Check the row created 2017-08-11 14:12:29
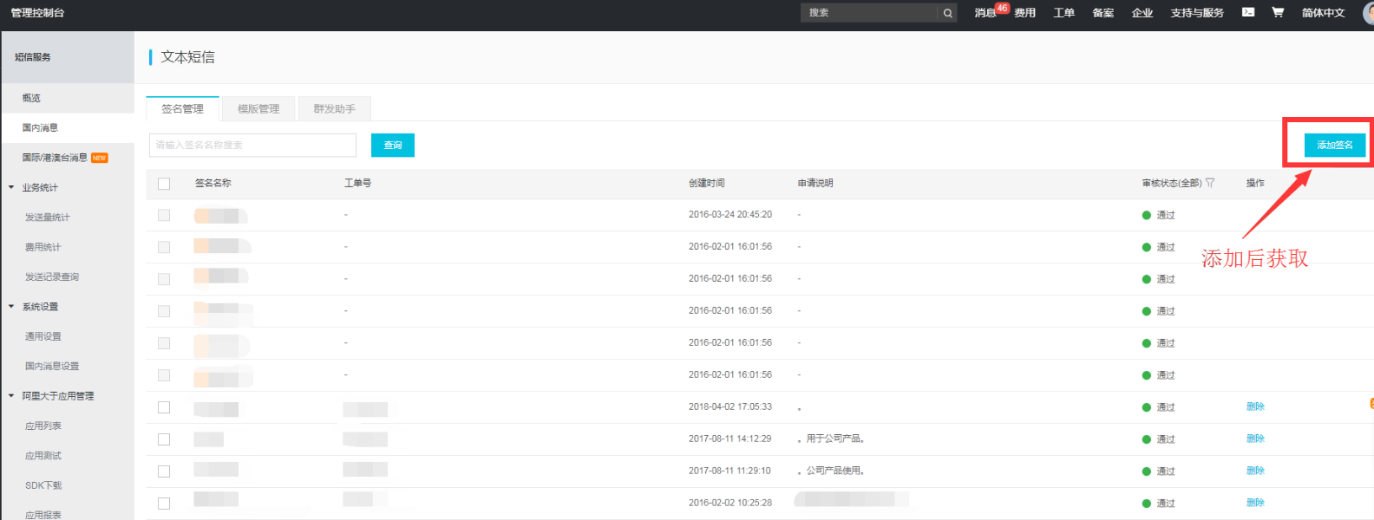 (x=164, y=439)
